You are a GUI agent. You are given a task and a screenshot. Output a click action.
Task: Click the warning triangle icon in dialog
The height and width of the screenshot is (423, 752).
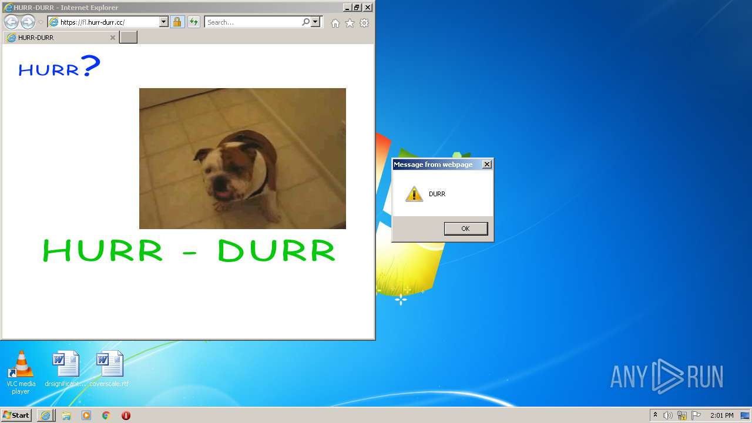click(414, 194)
